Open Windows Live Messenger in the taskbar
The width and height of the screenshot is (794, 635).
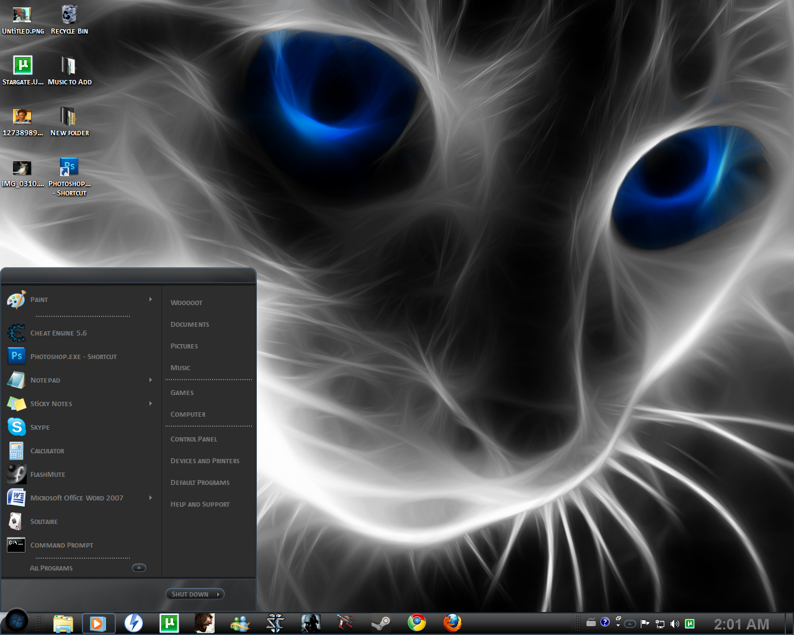(x=239, y=623)
